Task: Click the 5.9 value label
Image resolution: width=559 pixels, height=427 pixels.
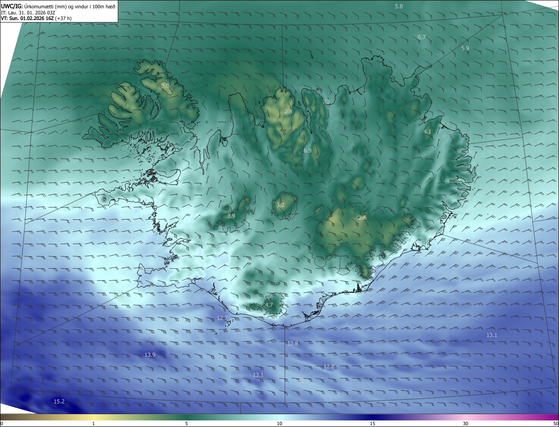Action: tap(465, 48)
